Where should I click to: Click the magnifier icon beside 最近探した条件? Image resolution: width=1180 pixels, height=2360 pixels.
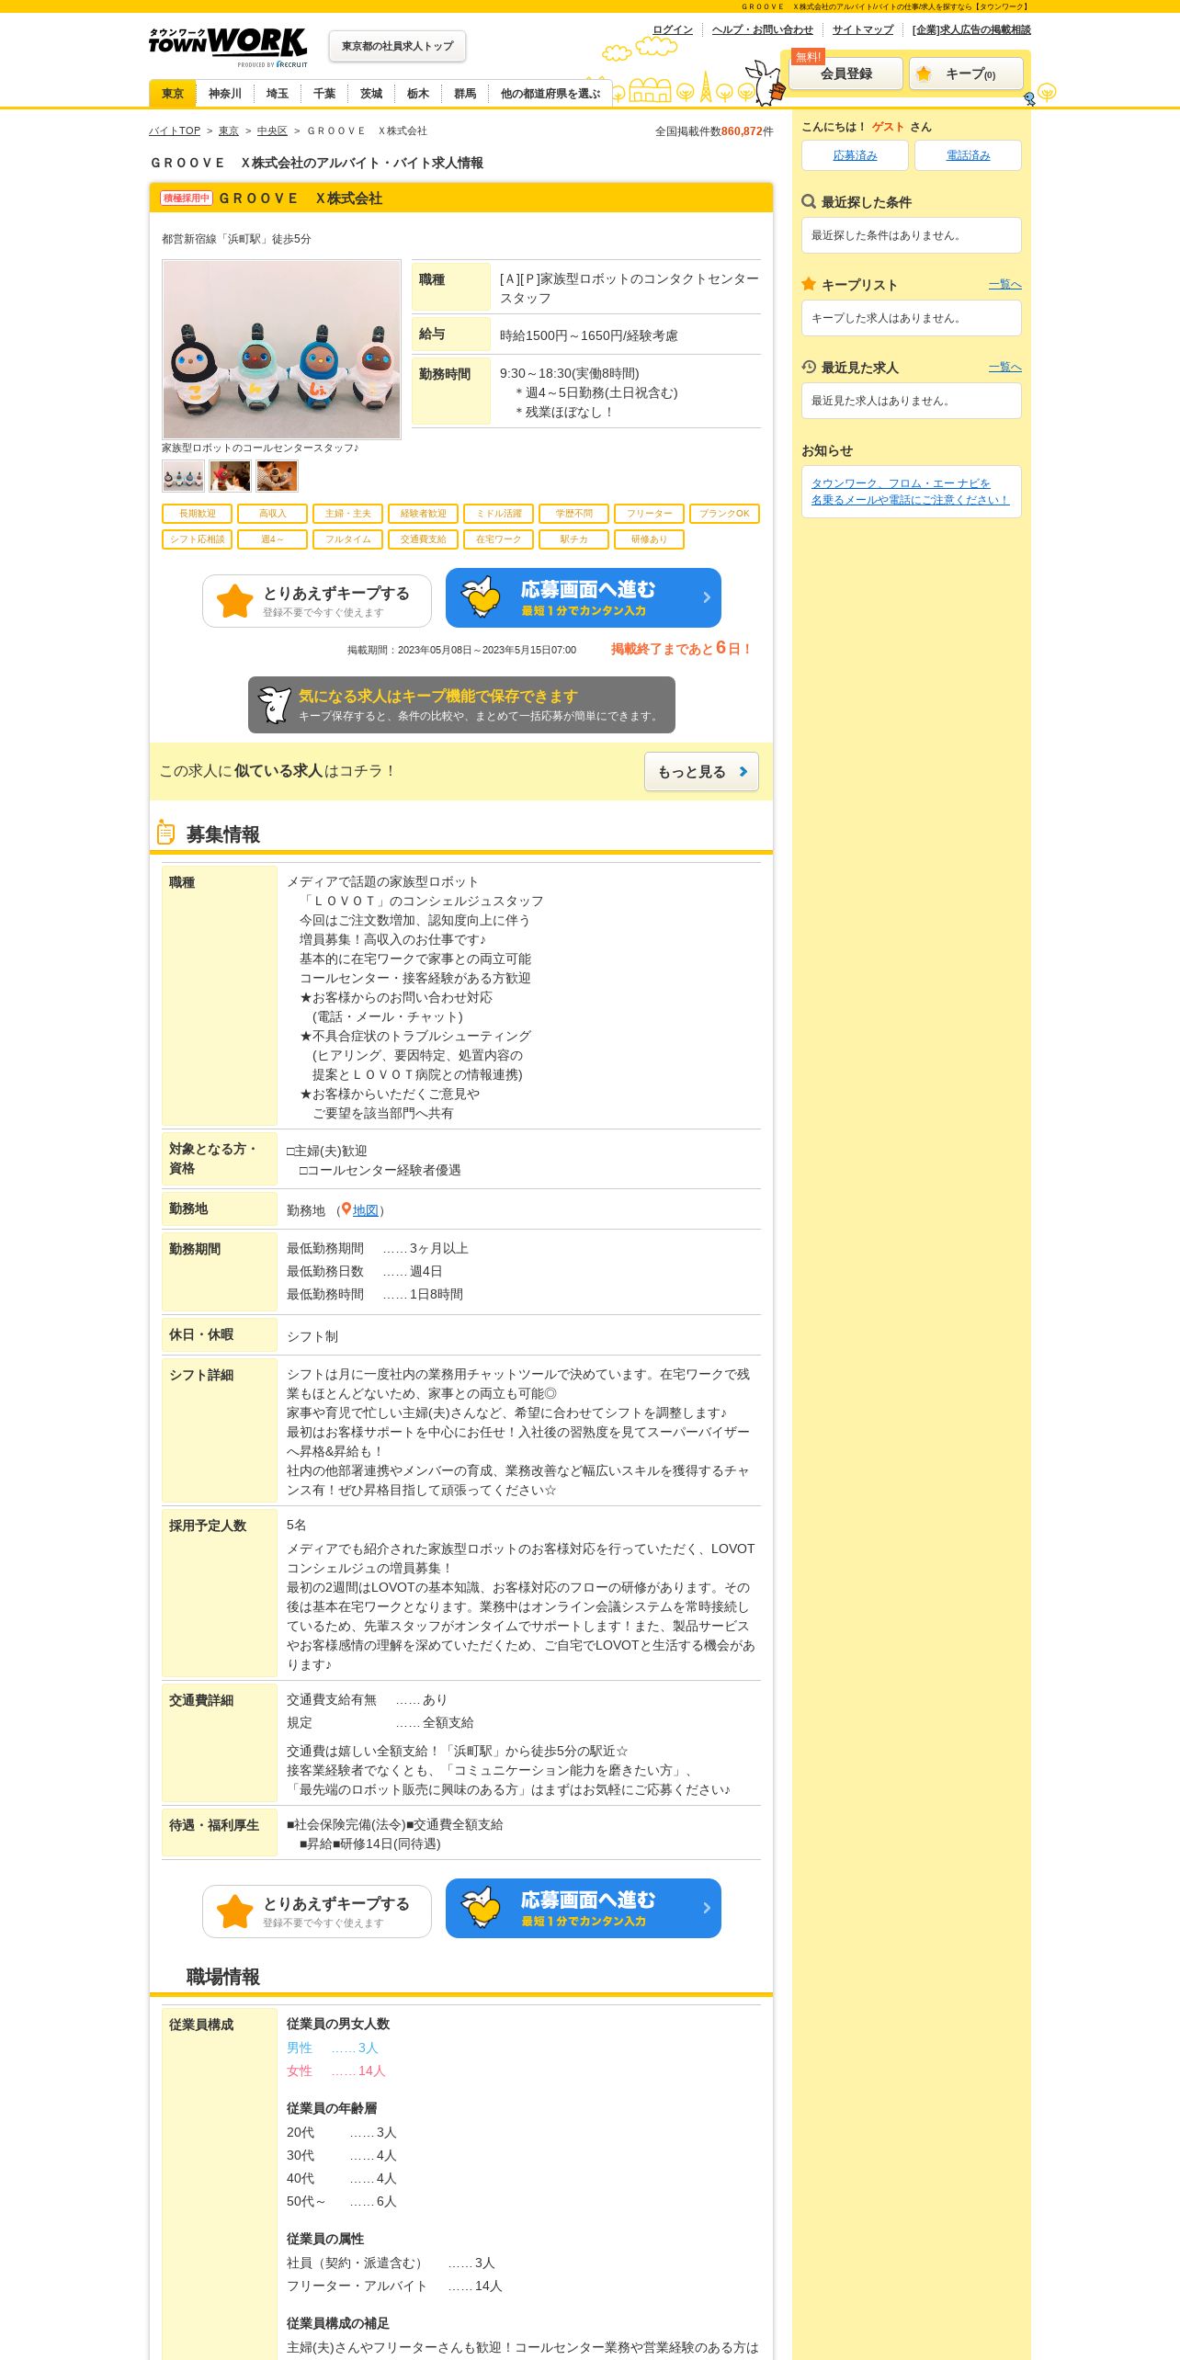point(809,201)
